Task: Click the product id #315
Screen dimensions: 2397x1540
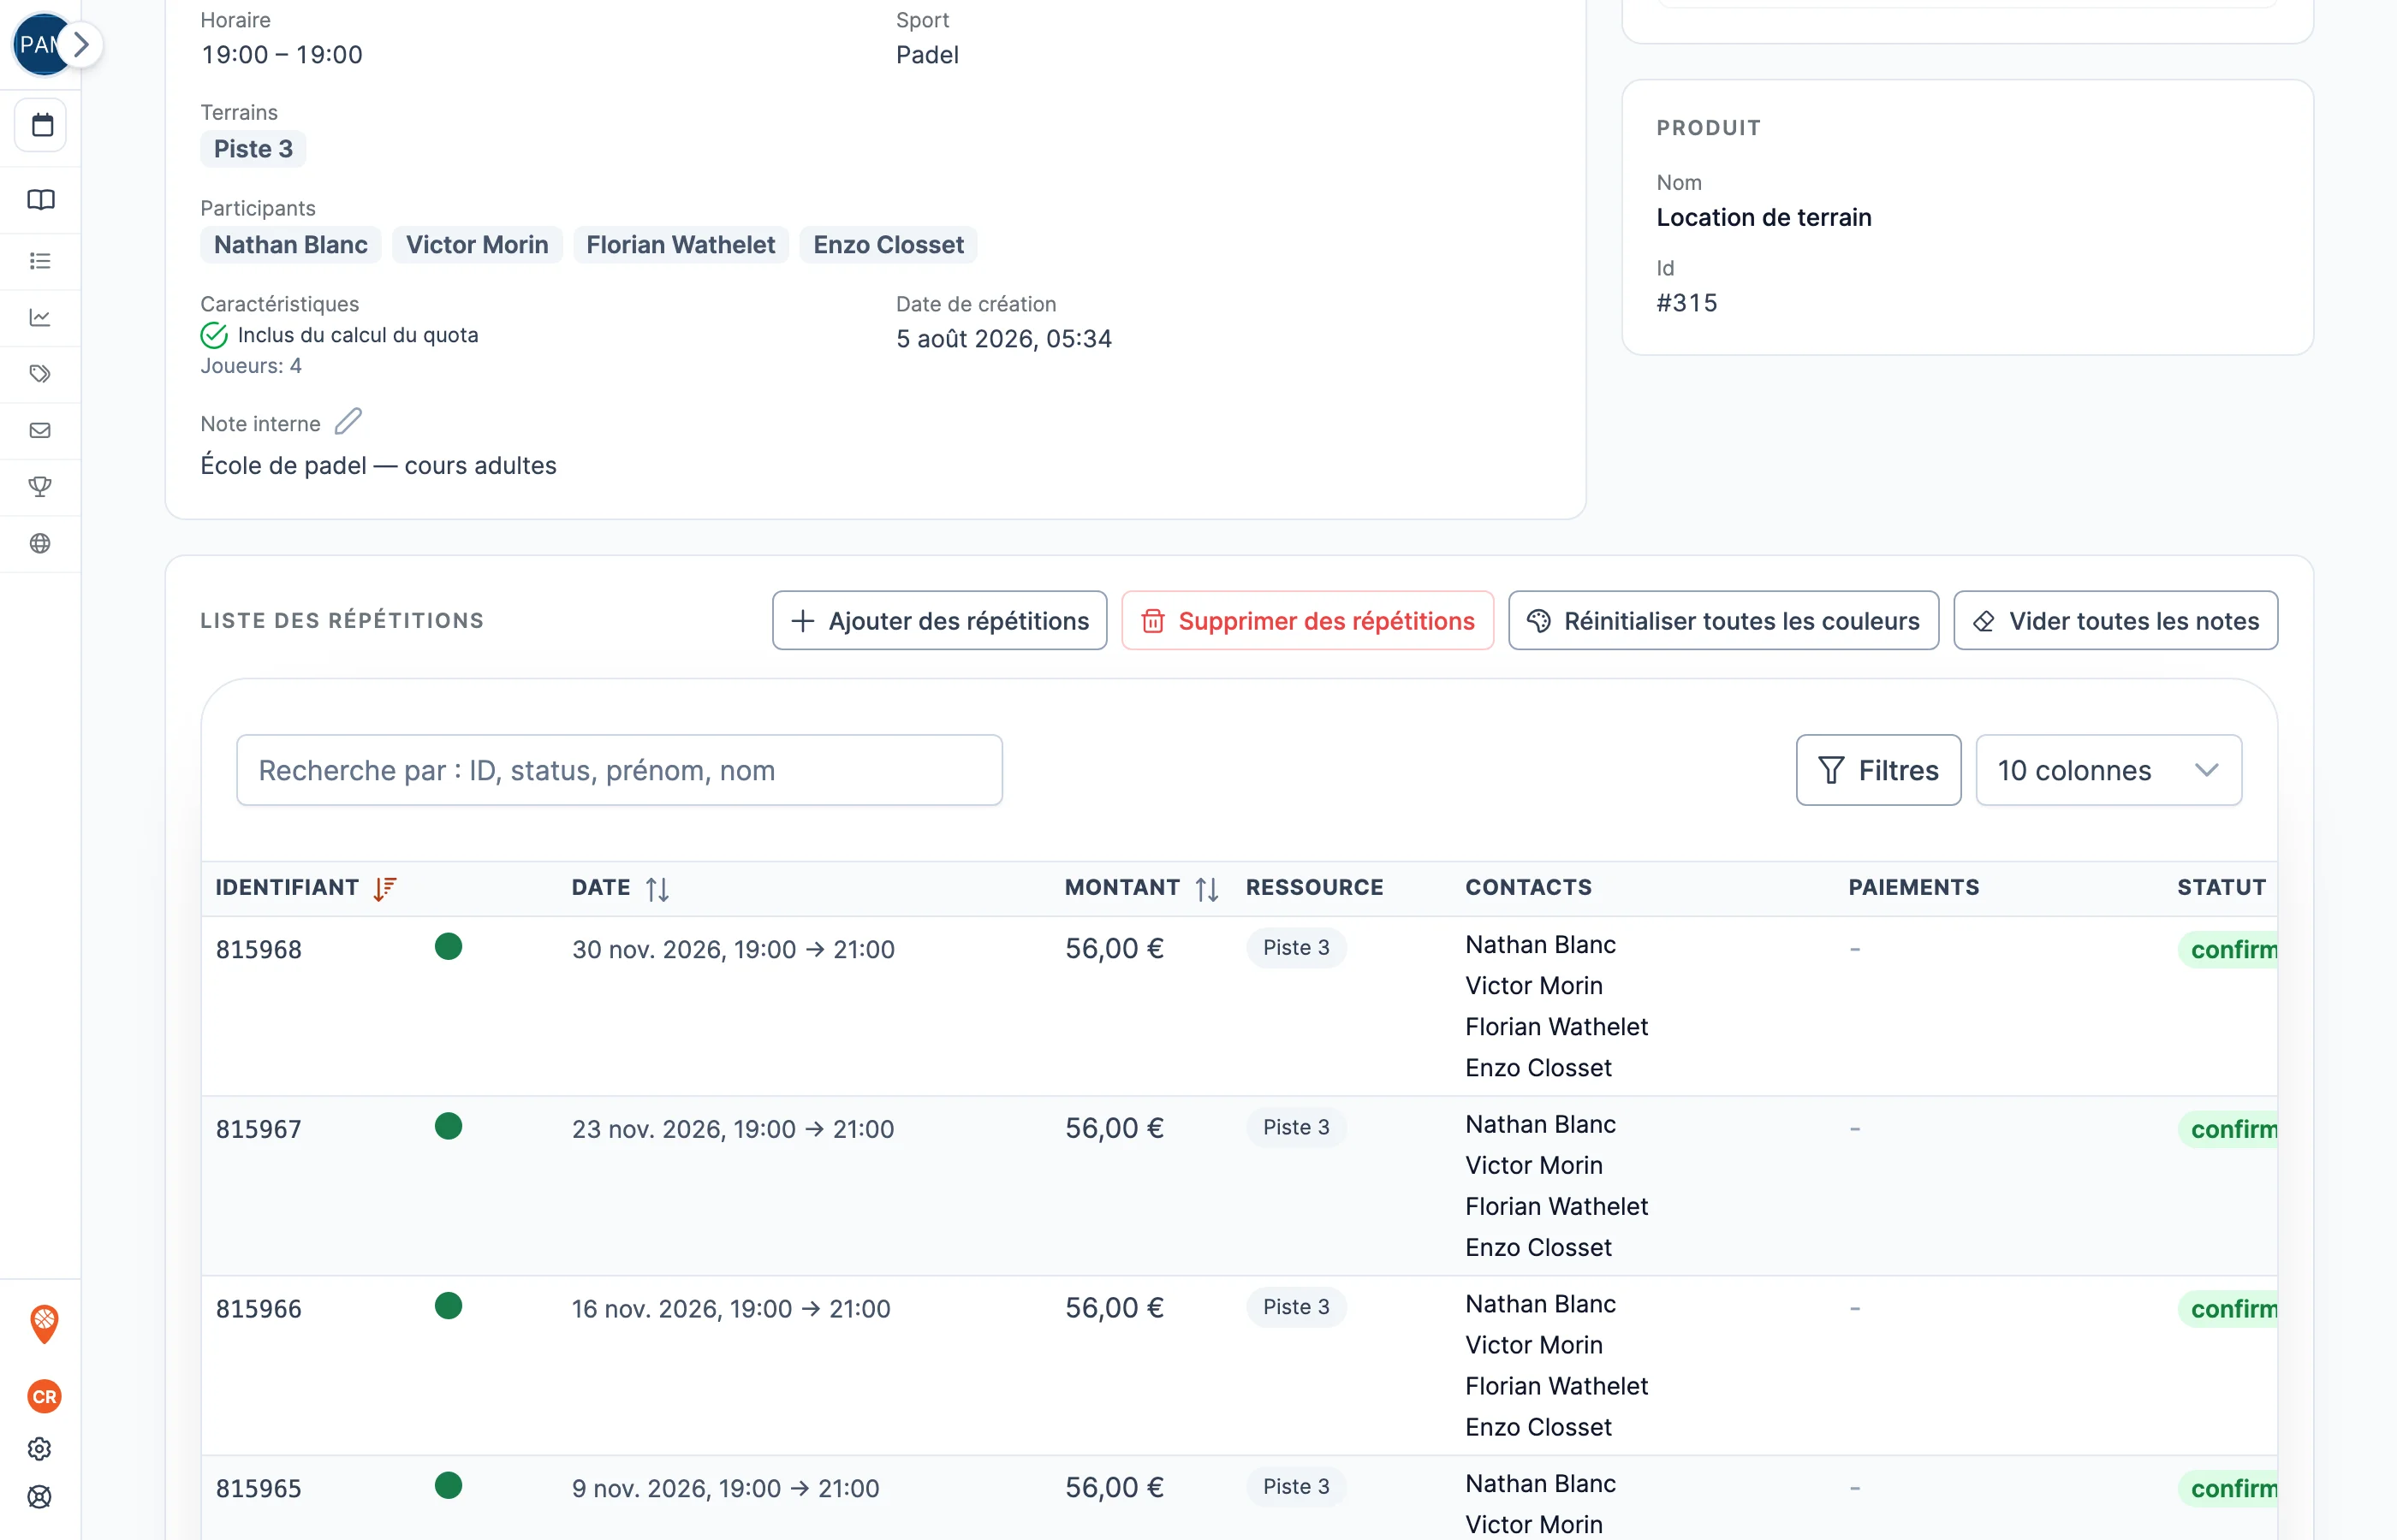Action: [1686, 303]
